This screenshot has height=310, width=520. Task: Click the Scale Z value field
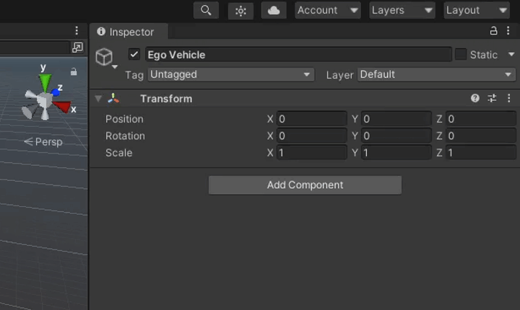click(481, 153)
